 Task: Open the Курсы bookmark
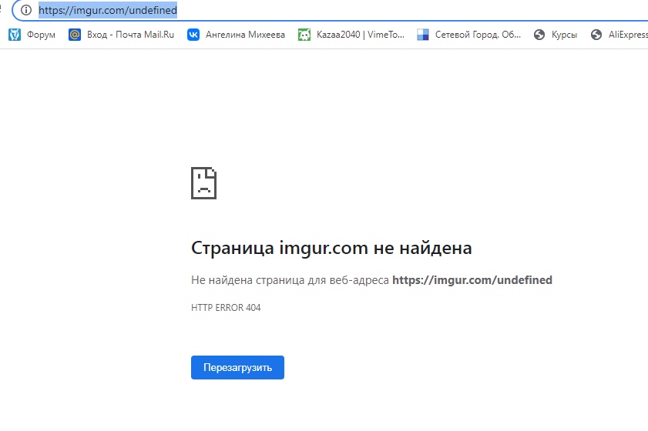tap(564, 35)
